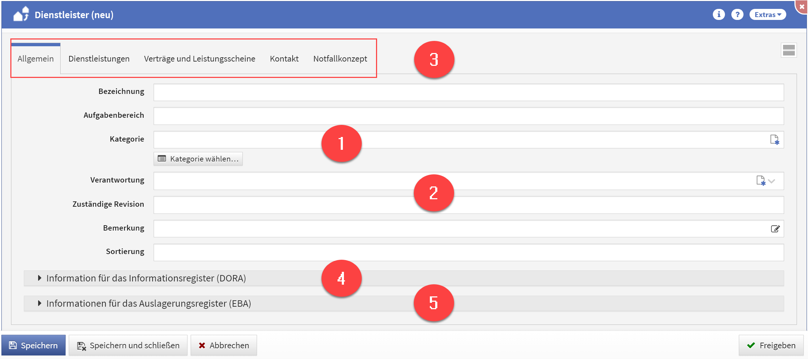Viewport: 808px width, 359px height.
Task: Click the Freigeben button
Action: pos(771,345)
